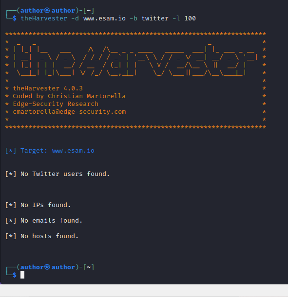The image size is (288, 297).
Task: Click the 100 limit value
Action: (190, 18)
